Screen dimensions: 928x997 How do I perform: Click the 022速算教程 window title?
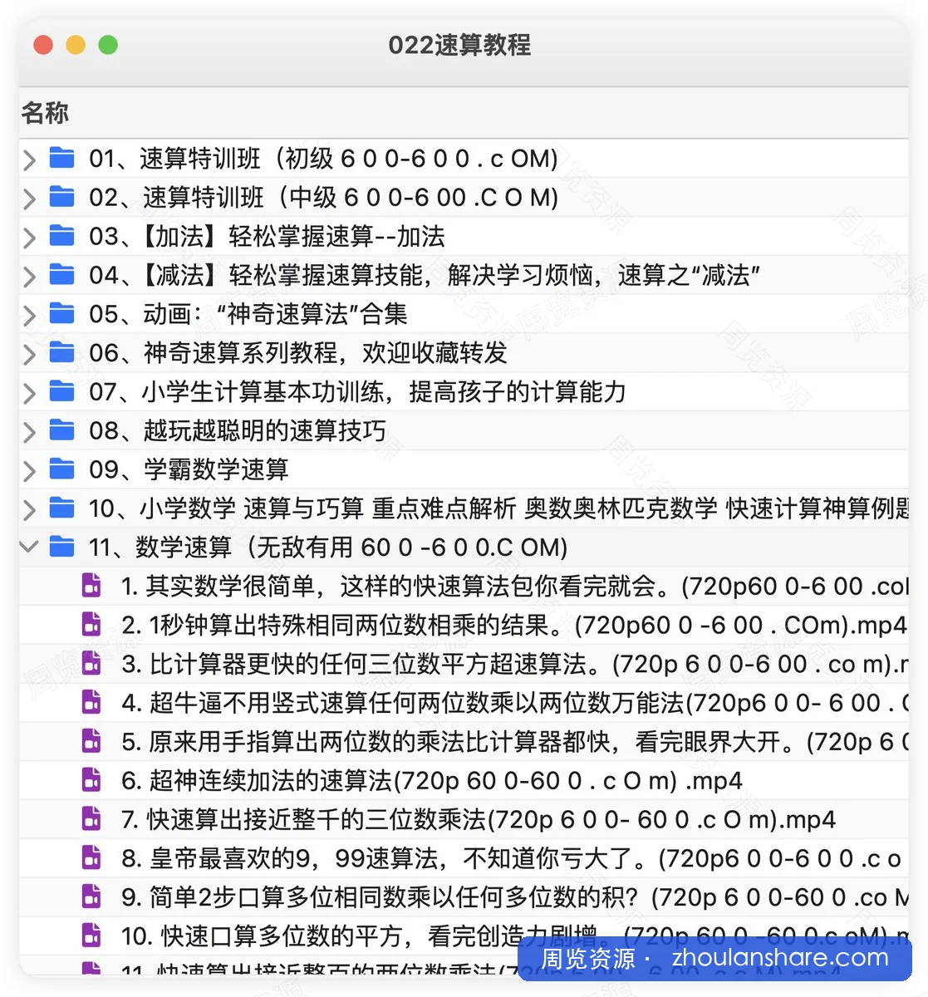point(459,45)
